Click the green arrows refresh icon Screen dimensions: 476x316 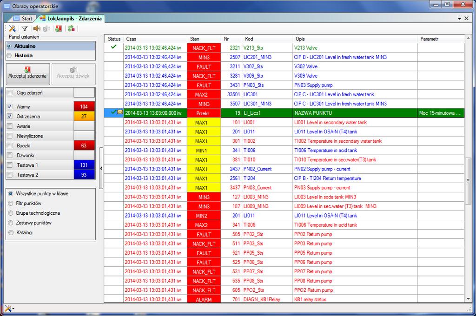[71, 28]
